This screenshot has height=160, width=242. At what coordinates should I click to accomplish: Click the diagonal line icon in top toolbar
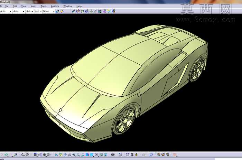[95, 11]
